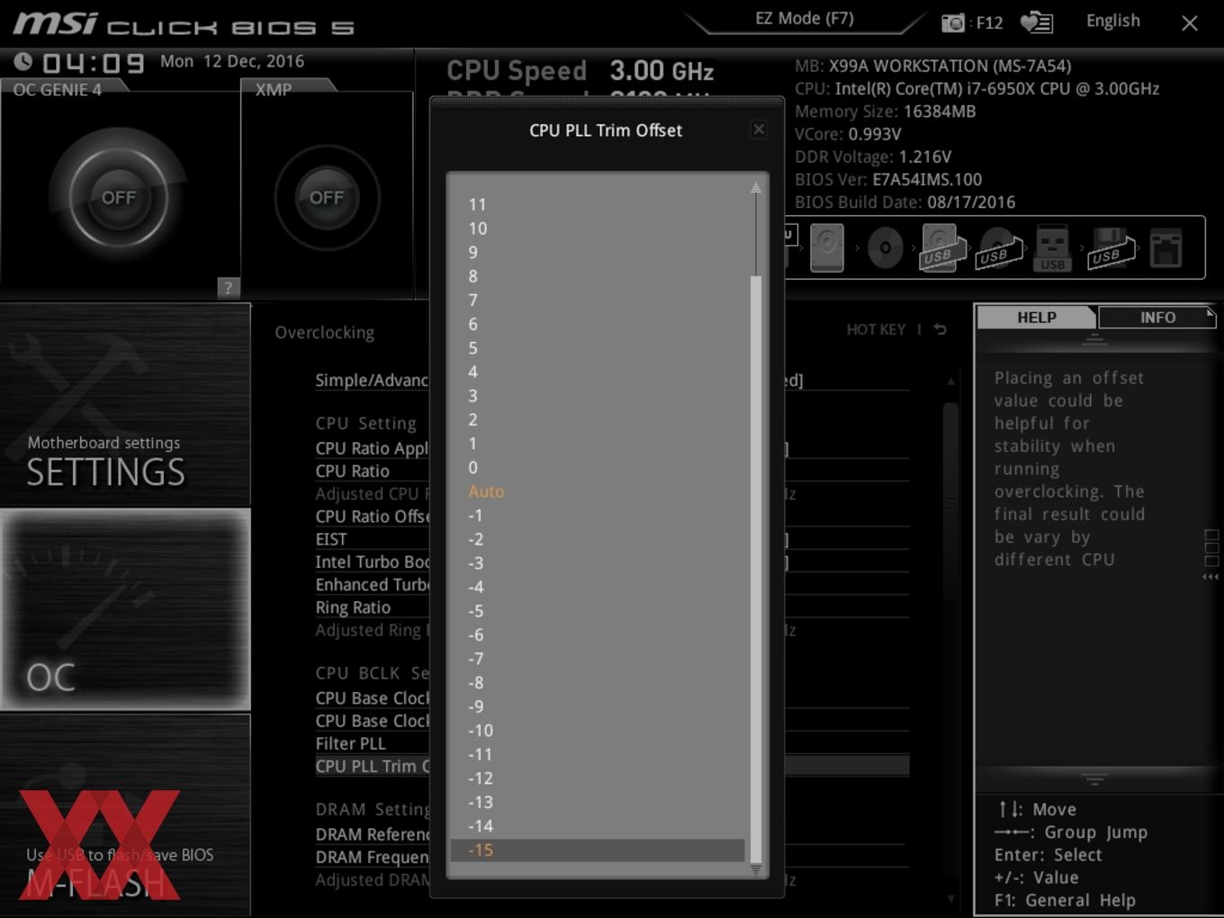Select the USB hard disk boot icon
1224x918 pixels.
(941, 247)
